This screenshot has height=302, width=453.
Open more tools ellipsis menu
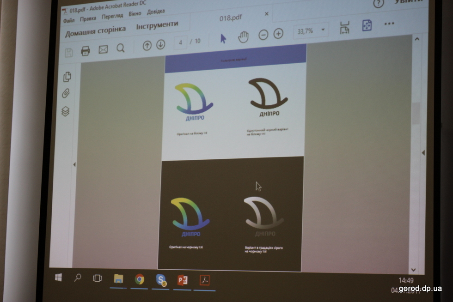click(x=389, y=24)
